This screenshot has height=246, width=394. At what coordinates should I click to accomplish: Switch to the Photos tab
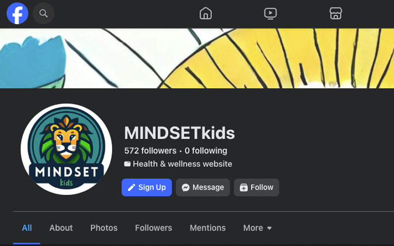[x=104, y=228]
